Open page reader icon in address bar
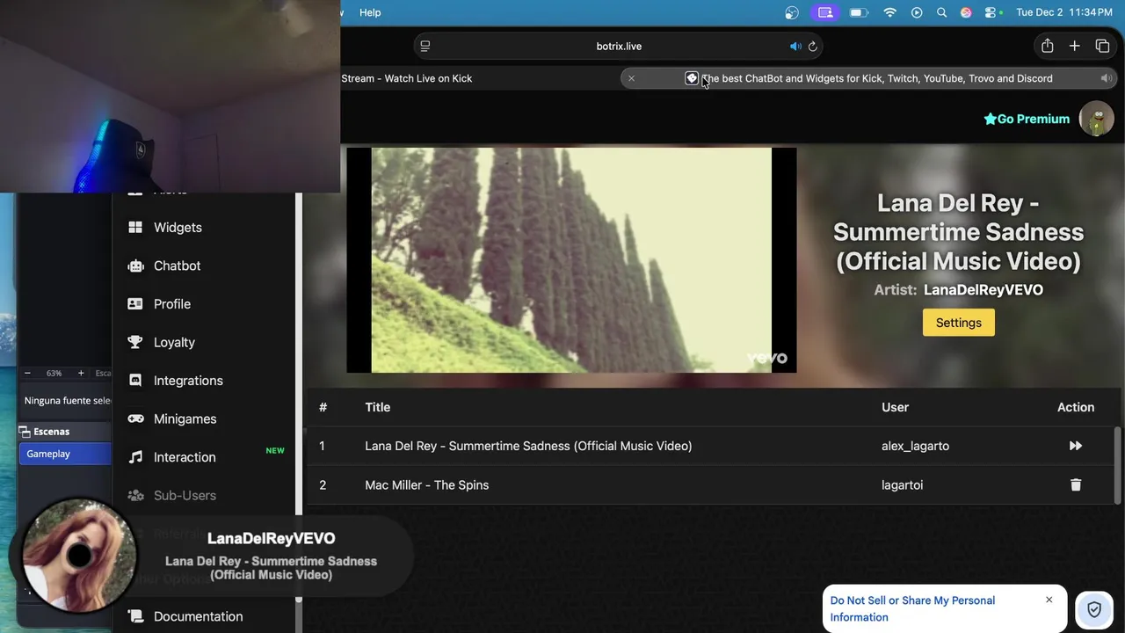Viewport: 1125px width, 633px height. click(x=425, y=46)
